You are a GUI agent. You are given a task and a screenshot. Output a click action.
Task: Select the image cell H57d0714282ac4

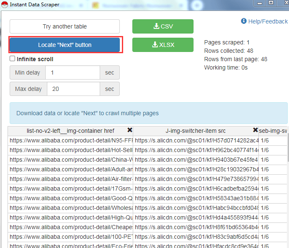[196, 140]
